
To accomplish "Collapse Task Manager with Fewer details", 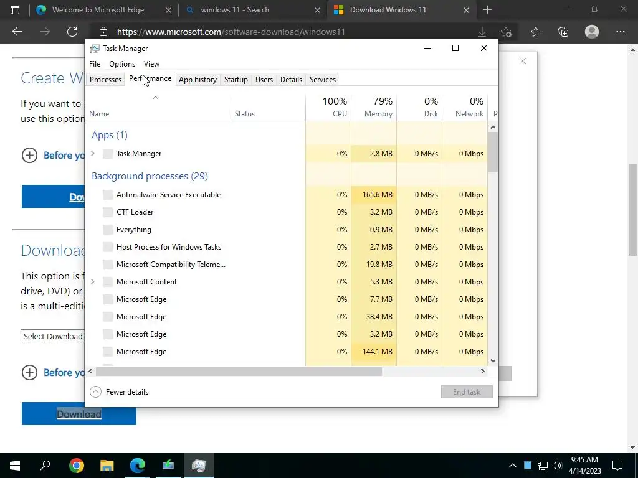I will pyautogui.click(x=119, y=392).
